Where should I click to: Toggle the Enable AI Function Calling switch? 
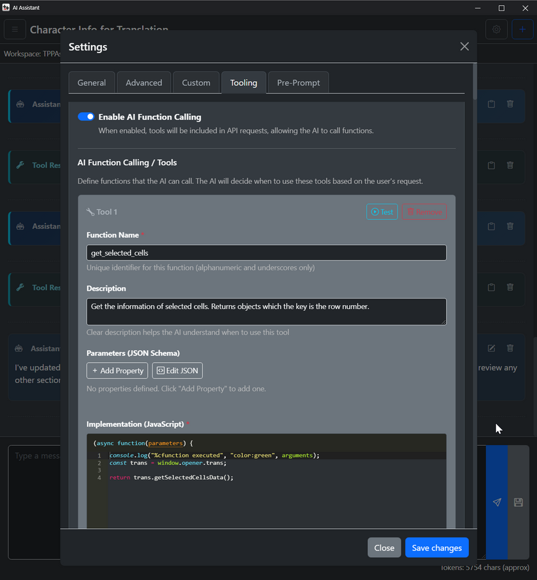coord(86,117)
